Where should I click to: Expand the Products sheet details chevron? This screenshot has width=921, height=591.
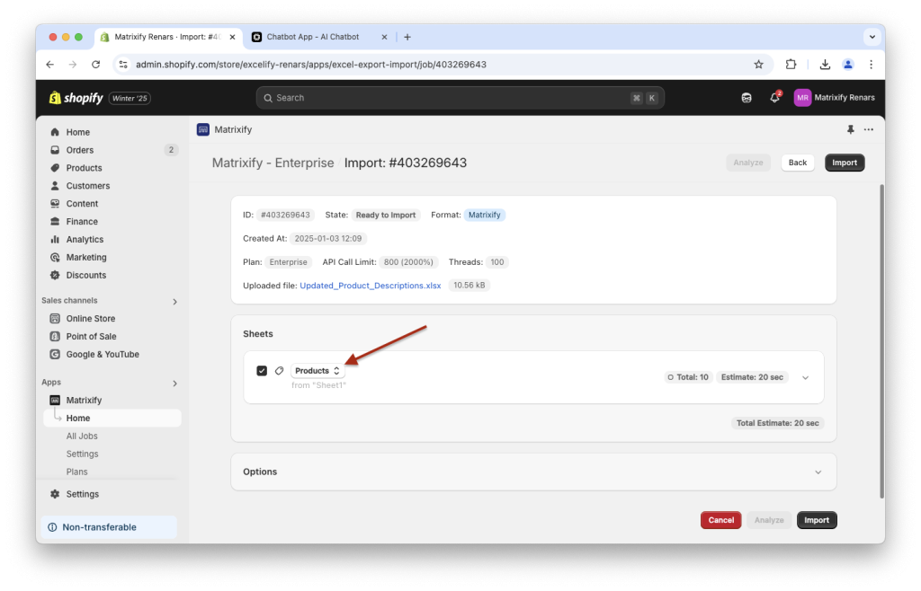tap(805, 377)
